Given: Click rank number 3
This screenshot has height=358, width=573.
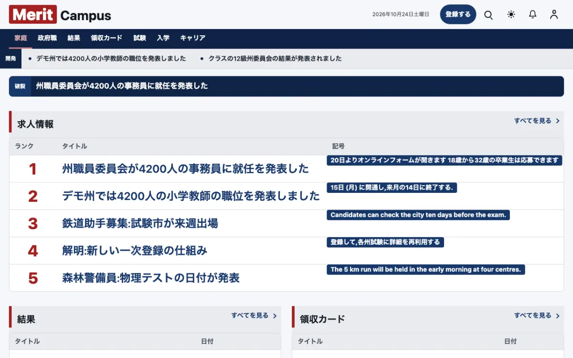Looking at the screenshot, I should pos(32,223).
